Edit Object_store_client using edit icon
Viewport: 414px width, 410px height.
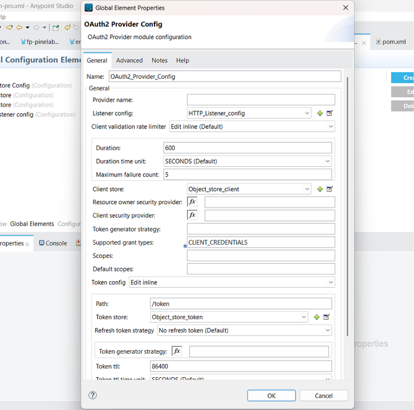coord(329,189)
